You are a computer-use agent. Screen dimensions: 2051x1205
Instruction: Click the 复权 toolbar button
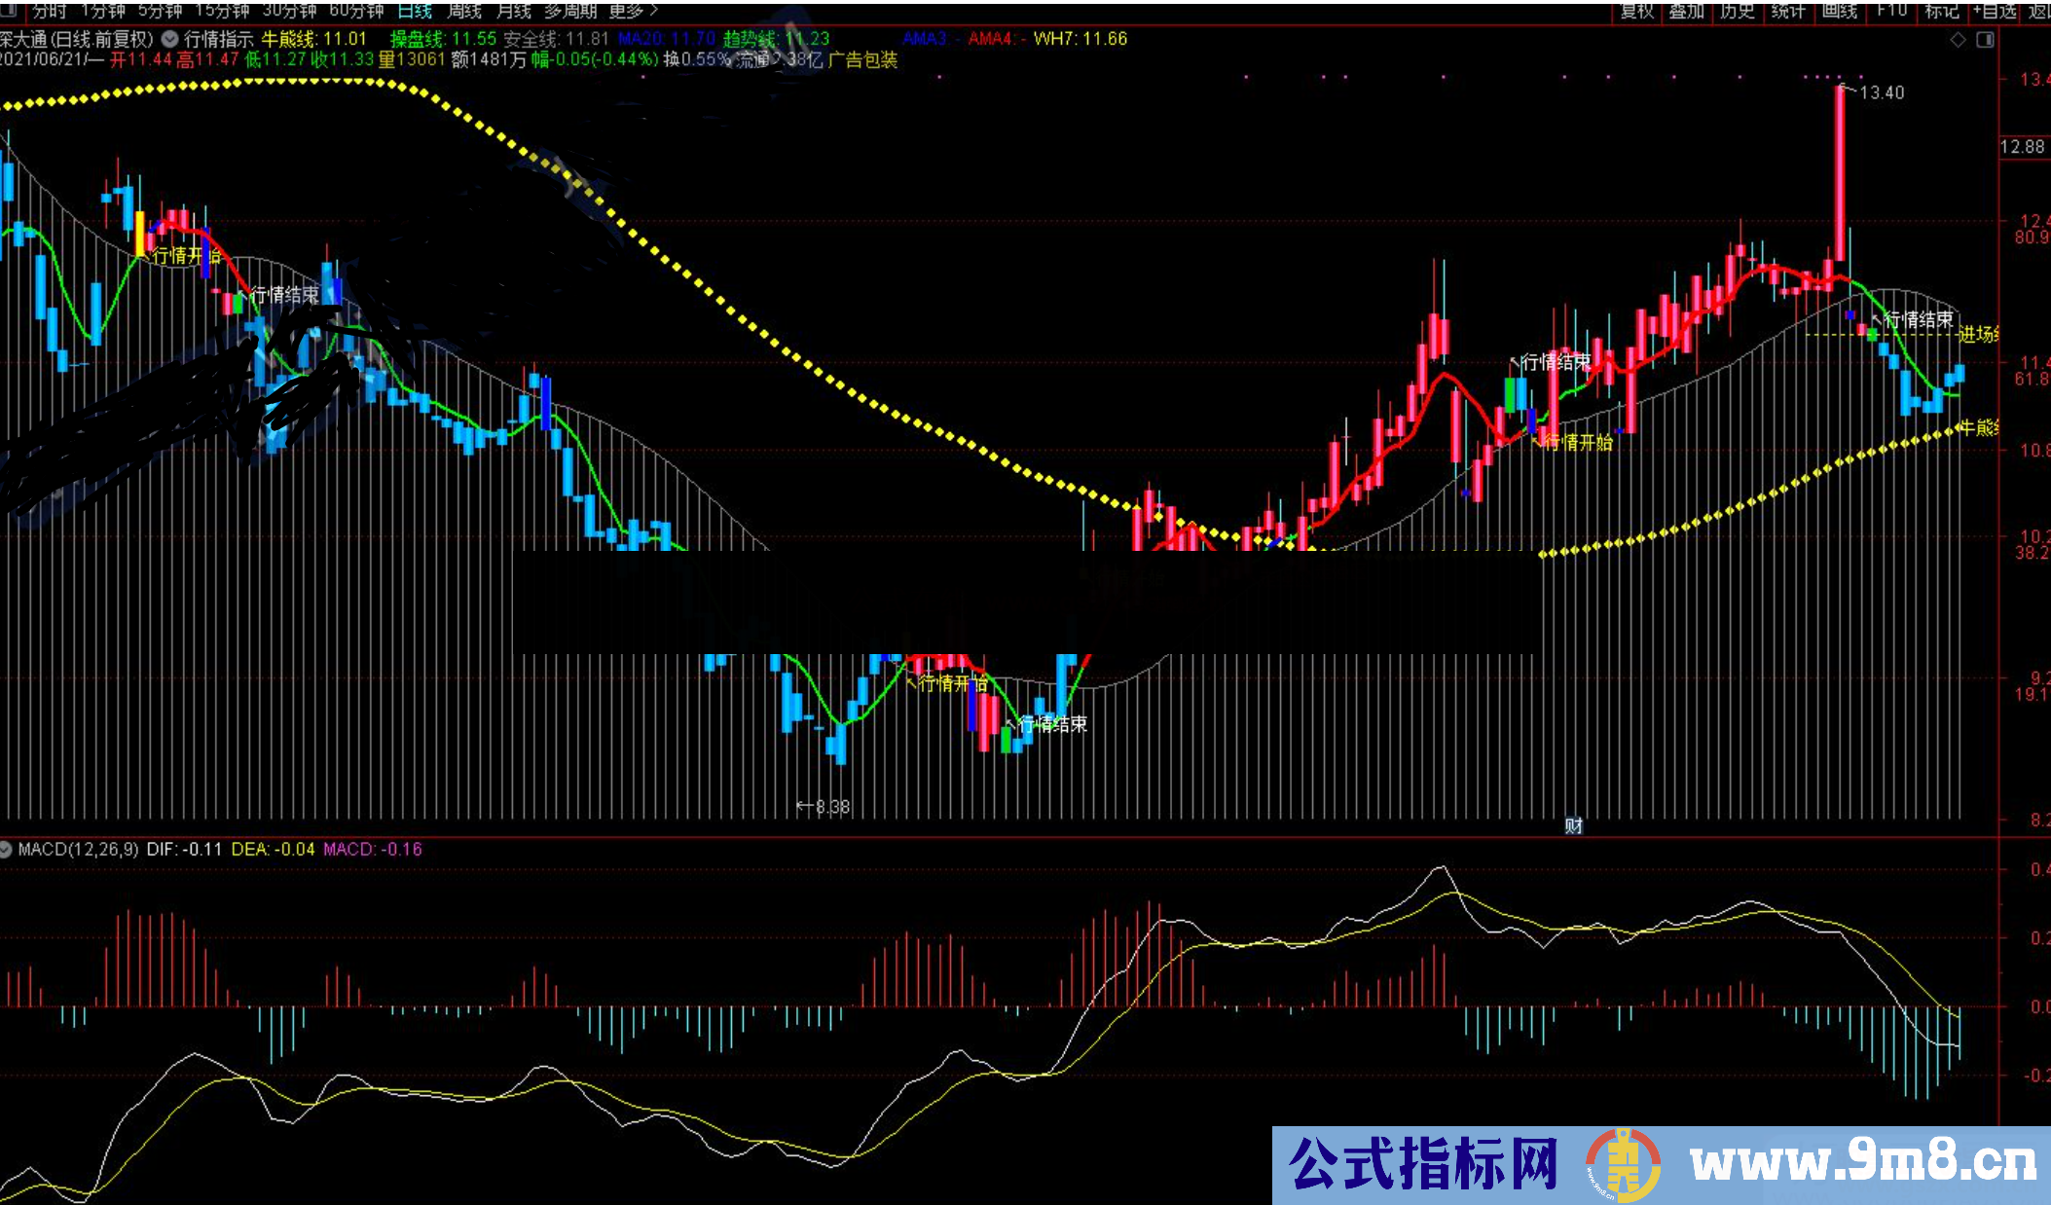(x=1636, y=11)
